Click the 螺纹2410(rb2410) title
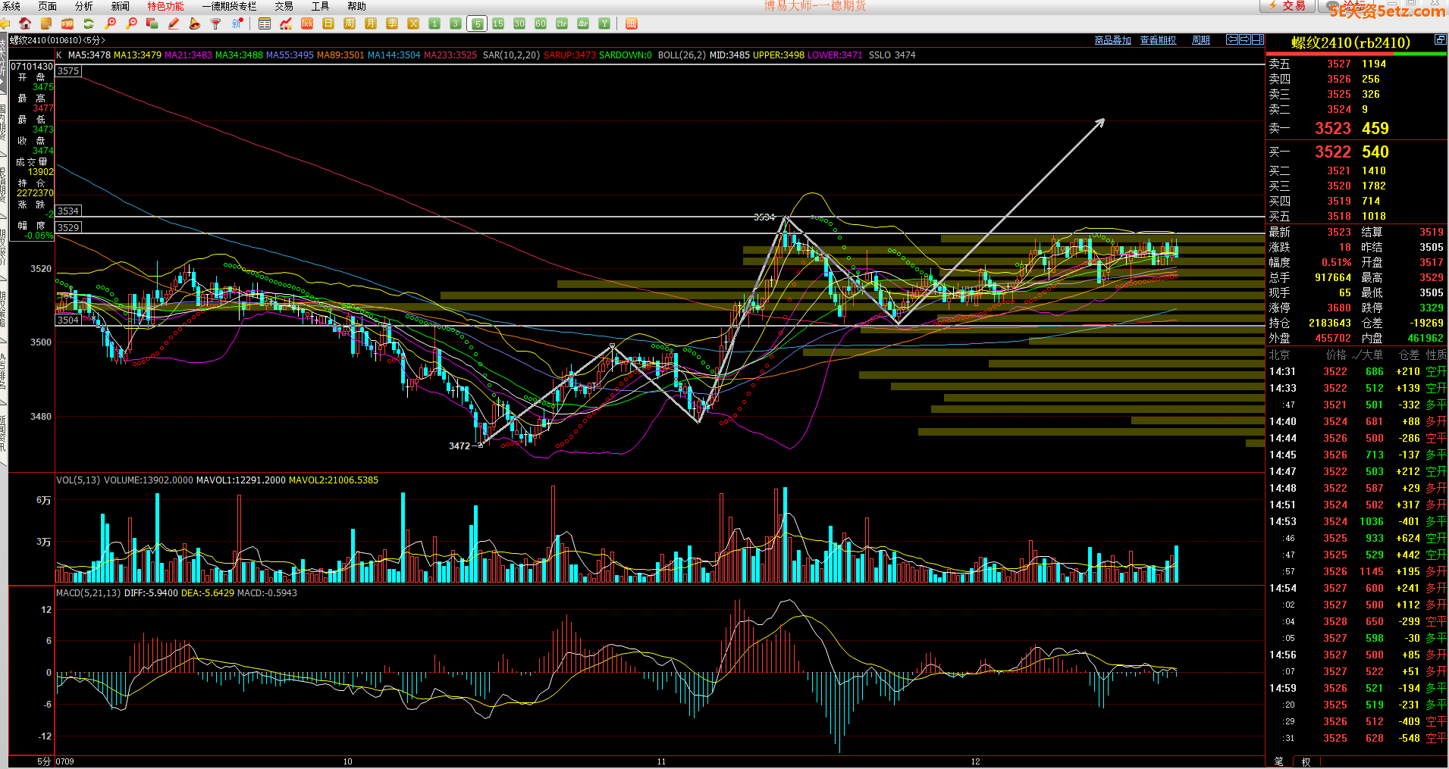Viewport: 1449px width, 769px height. 1350,43
